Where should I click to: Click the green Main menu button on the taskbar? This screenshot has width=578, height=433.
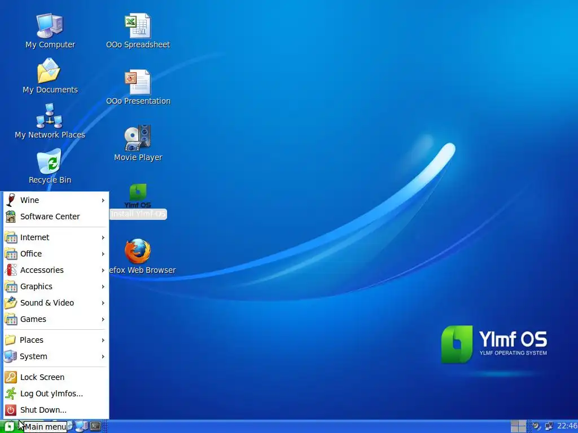click(9, 426)
